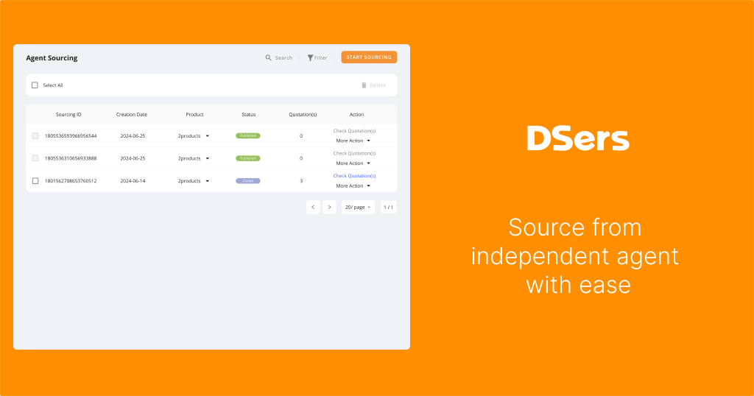The width and height of the screenshot is (754, 396).
Task: Open More Action for sourcing 1801562708653760512
Action: 353,186
